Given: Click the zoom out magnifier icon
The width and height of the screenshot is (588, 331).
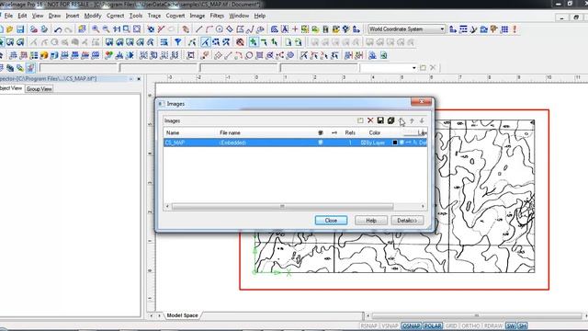Looking at the screenshot, I should 107,29.
